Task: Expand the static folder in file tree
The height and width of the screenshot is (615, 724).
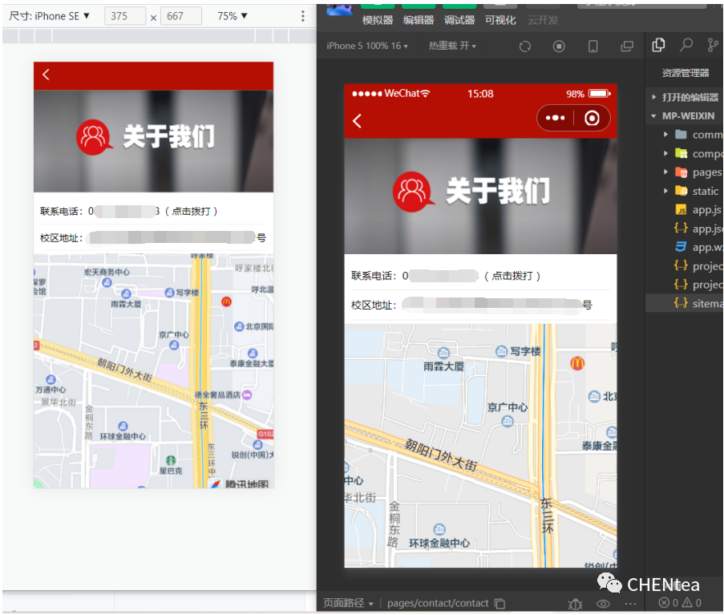Action: 691,191
